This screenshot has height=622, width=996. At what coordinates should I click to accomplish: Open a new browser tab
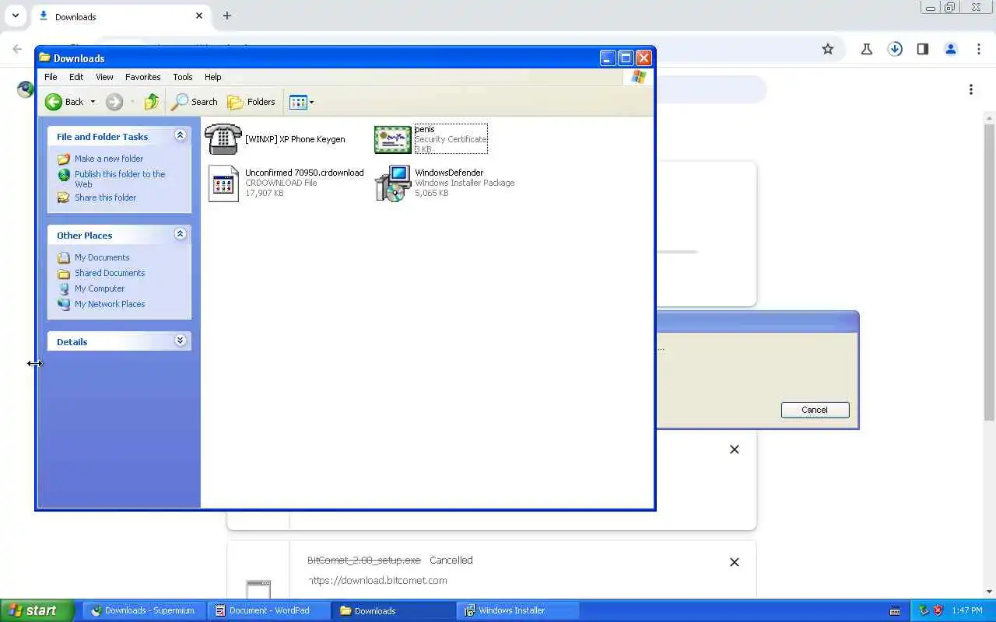(226, 16)
